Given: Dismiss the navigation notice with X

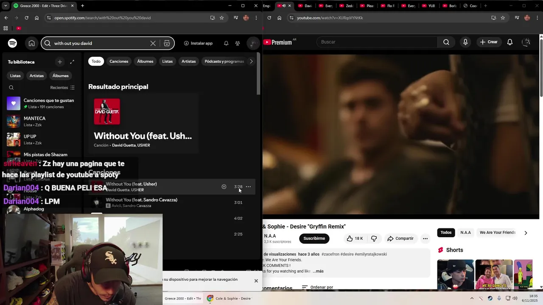Looking at the screenshot, I should (x=256, y=281).
